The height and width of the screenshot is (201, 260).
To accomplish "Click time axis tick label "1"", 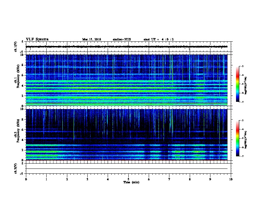I will (46, 179).
